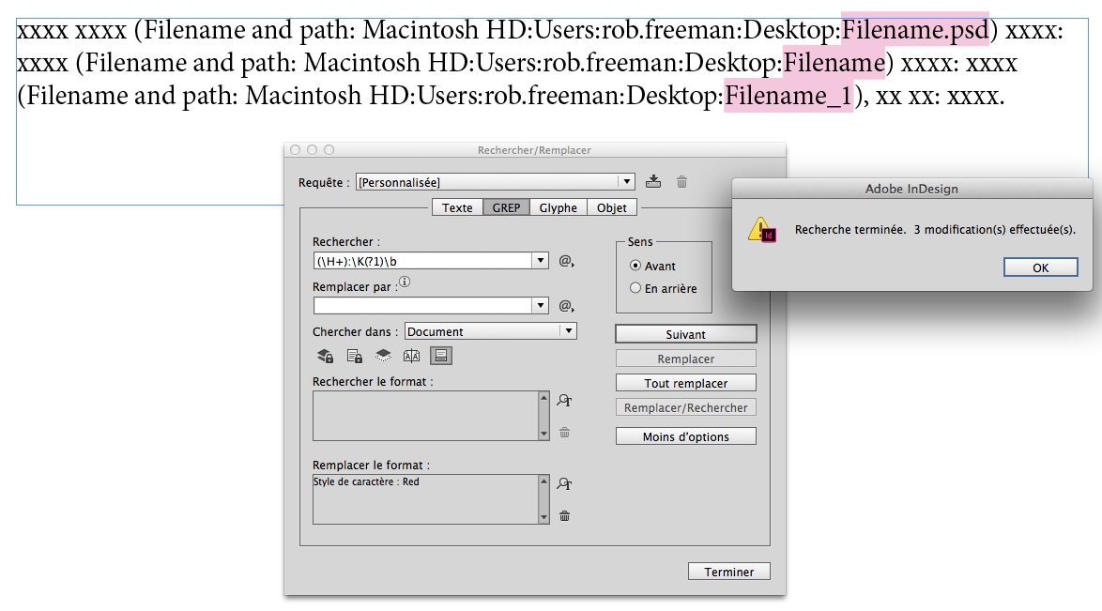Image resolution: width=1102 pixels, height=611 pixels.
Task: Click the Remplacer button
Action: click(685, 359)
